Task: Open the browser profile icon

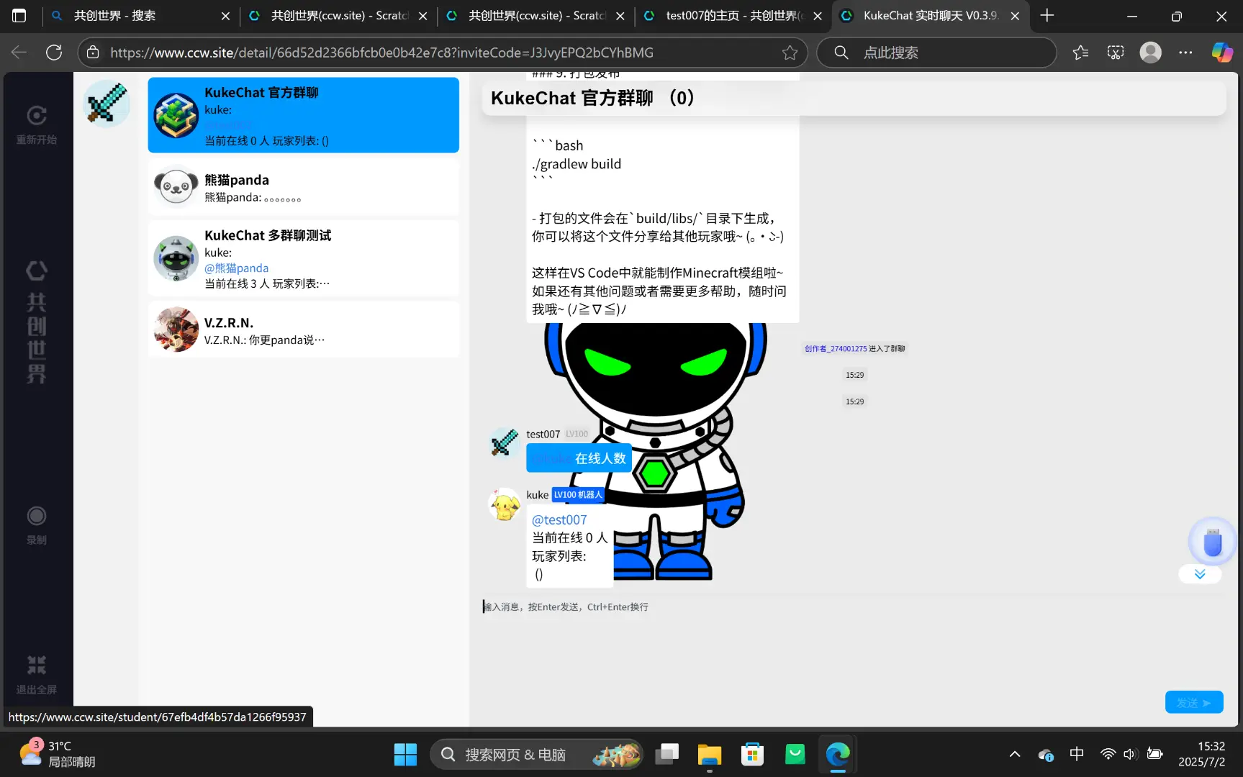Action: [x=1151, y=53]
